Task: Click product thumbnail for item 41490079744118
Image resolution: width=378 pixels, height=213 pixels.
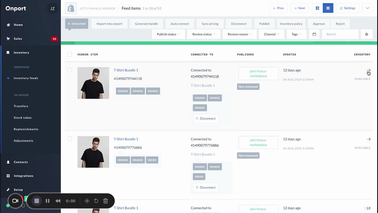Action: click(93, 83)
